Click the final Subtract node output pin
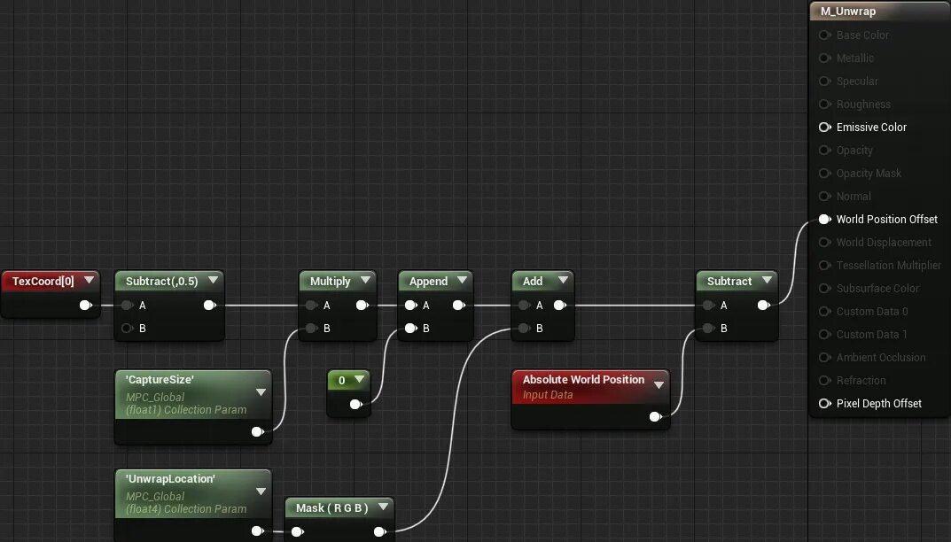This screenshot has width=951, height=542. (x=764, y=305)
